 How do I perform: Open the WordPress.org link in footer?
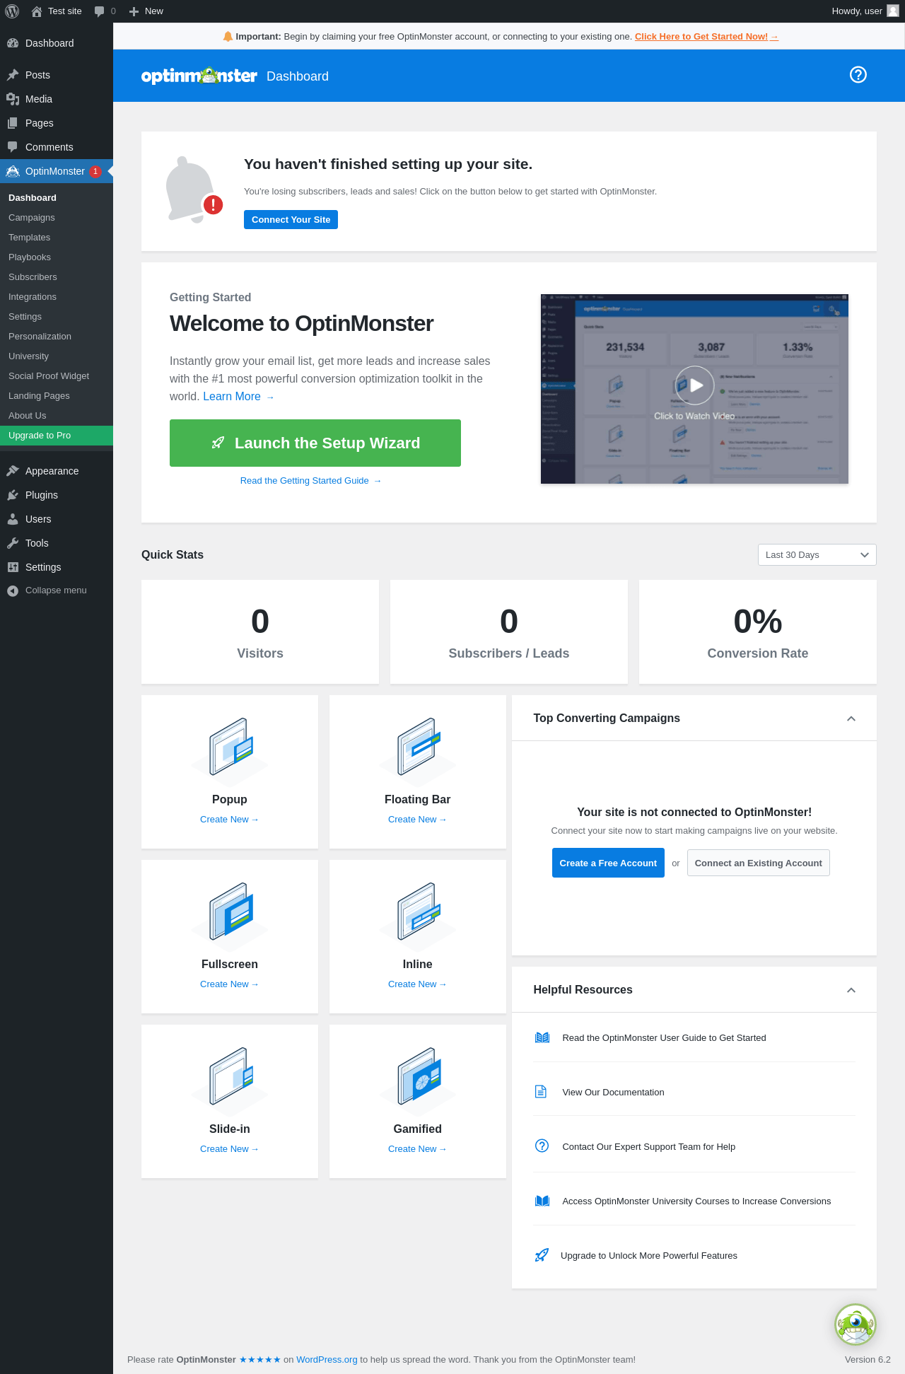327,1359
